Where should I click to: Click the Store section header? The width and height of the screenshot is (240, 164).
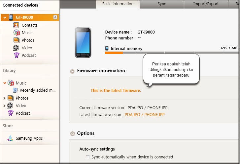tap(8, 126)
